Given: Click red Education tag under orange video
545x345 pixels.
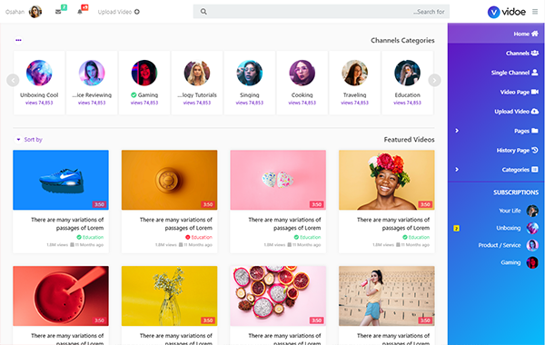Looking at the screenshot, I should coord(199,237).
